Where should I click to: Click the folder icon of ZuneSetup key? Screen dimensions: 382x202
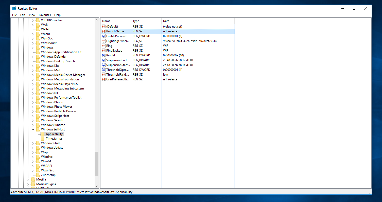pos(38,175)
